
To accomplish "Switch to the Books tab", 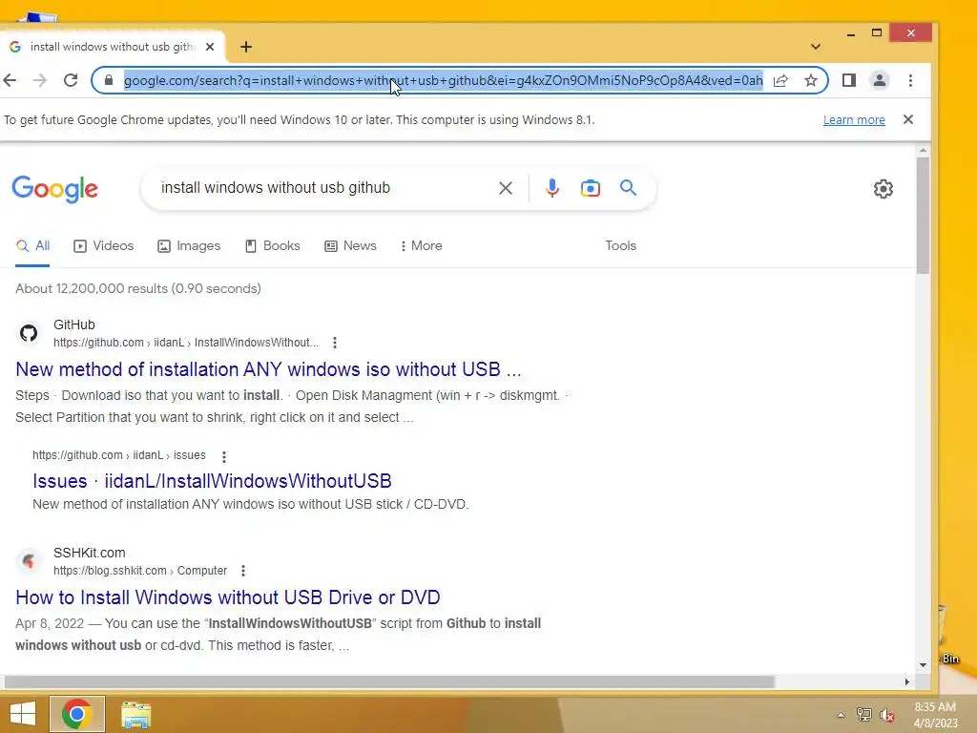I will click(x=272, y=246).
